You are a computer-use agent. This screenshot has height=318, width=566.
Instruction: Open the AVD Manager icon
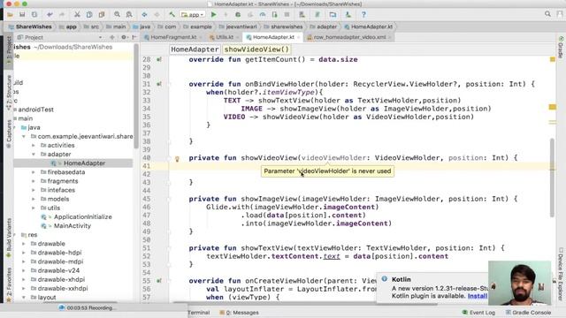tap(302, 15)
